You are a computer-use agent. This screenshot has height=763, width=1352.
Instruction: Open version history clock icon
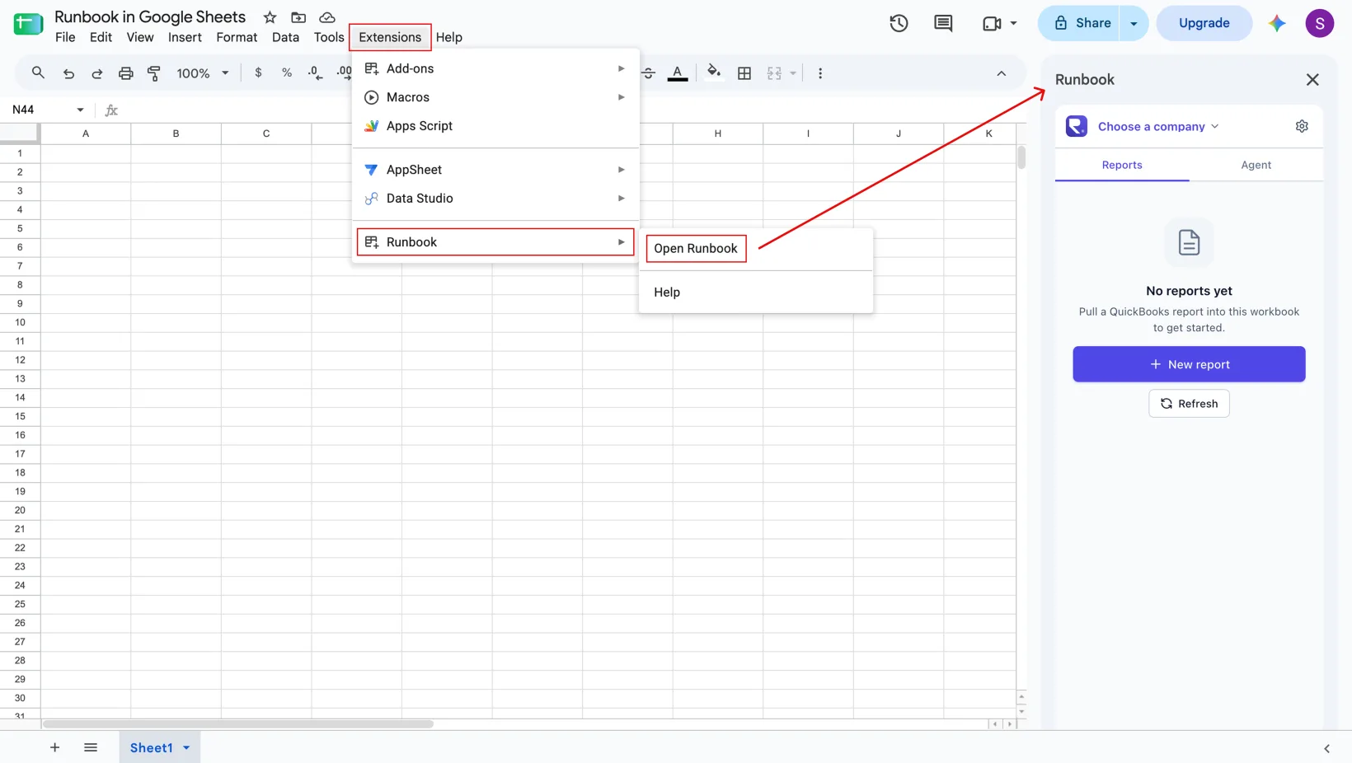899,23
